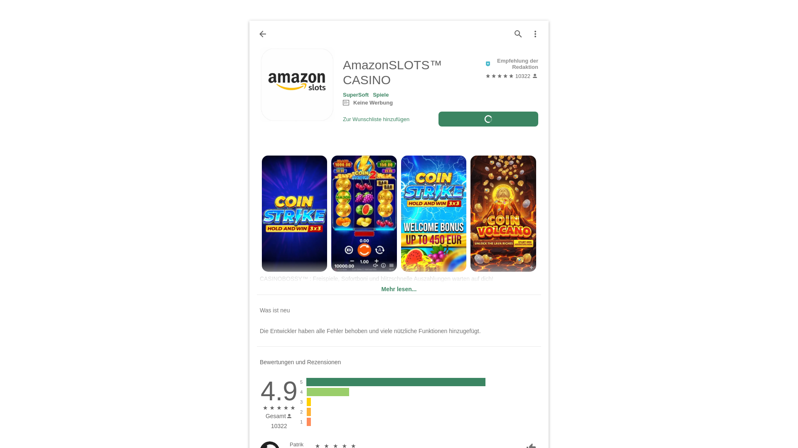The height and width of the screenshot is (448, 798).
Task: Open the Coin Volcano screenshot
Action: (x=503, y=214)
